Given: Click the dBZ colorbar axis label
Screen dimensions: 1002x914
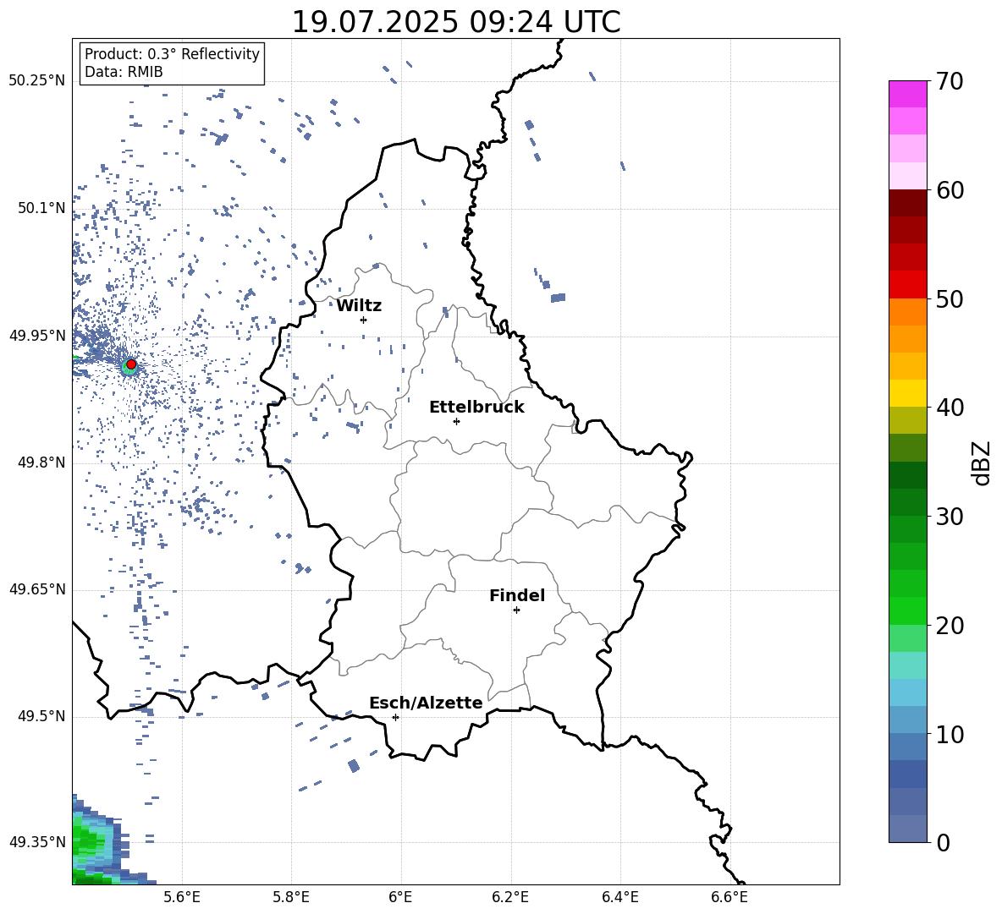Looking at the screenshot, I should point(983,462).
